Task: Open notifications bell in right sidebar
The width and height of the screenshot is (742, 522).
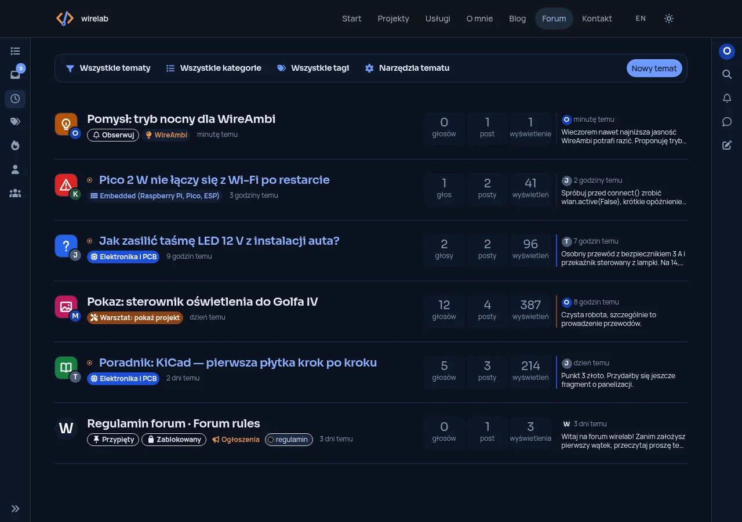Action: tap(727, 98)
